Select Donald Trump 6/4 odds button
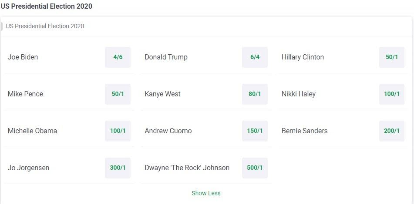This screenshot has height=204, width=414. point(255,57)
